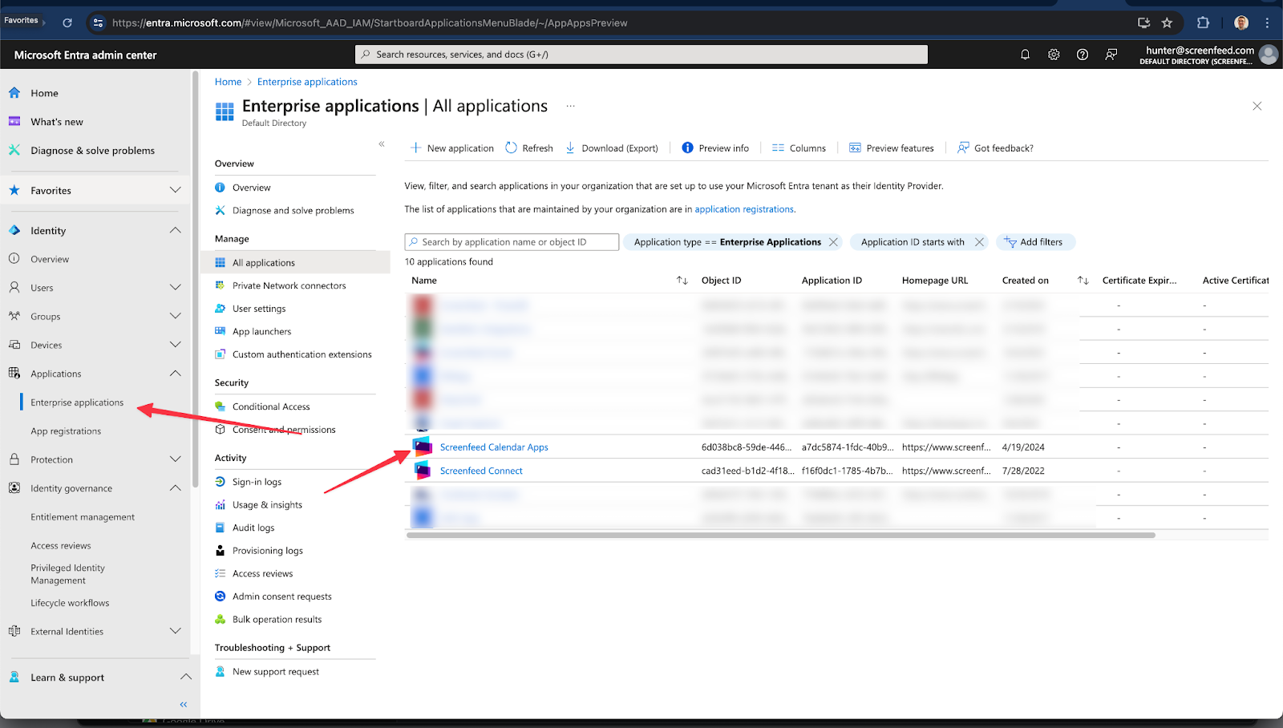Open the Screenfeed Connect application link
The height and width of the screenshot is (728, 1283).
[x=481, y=471]
